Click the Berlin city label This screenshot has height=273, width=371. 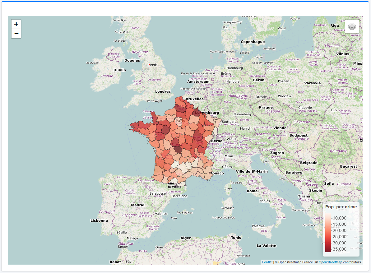coord(259,80)
